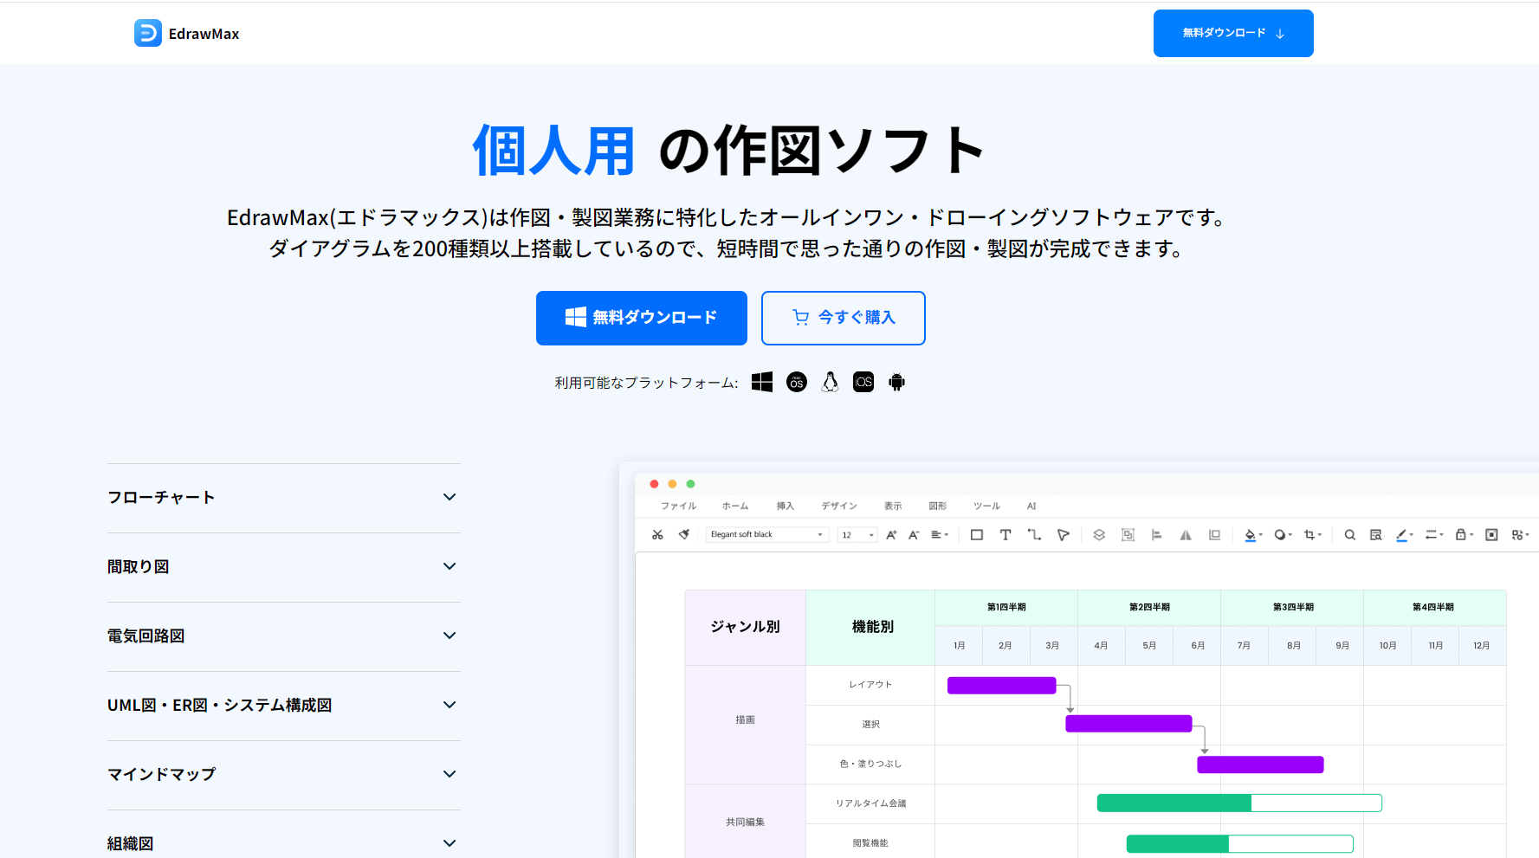Open the shape shadow style dropdown
This screenshot has width=1539, height=858.
pos(1283,535)
